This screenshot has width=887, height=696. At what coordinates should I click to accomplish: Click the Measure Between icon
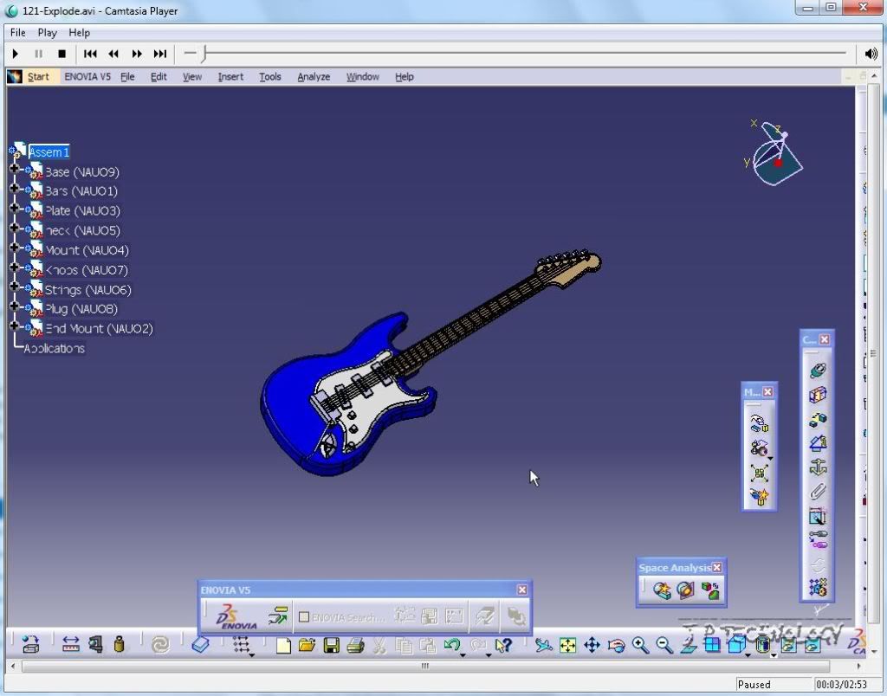[x=71, y=645]
